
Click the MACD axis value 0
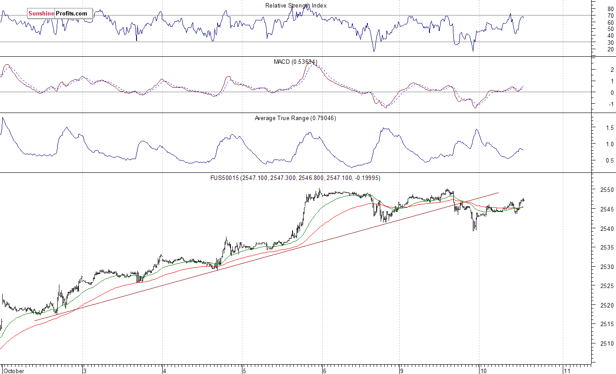612,93
